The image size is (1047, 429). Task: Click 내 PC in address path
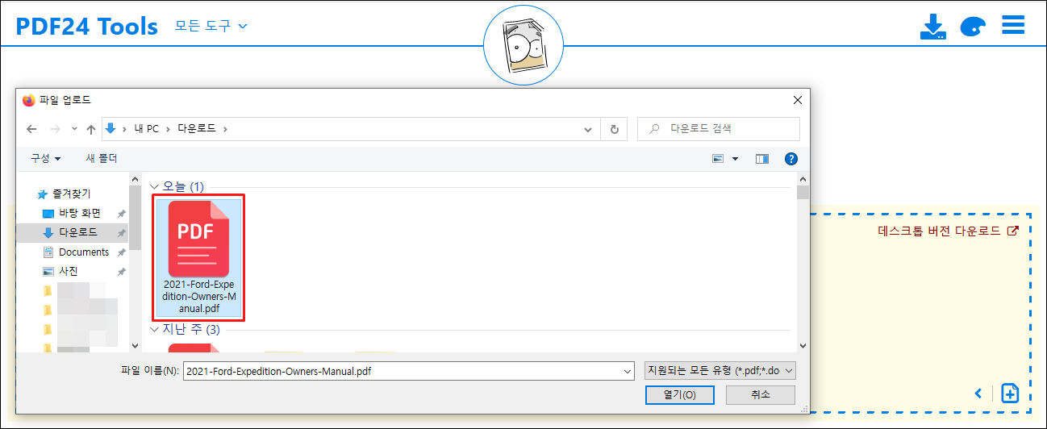pos(146,129)
